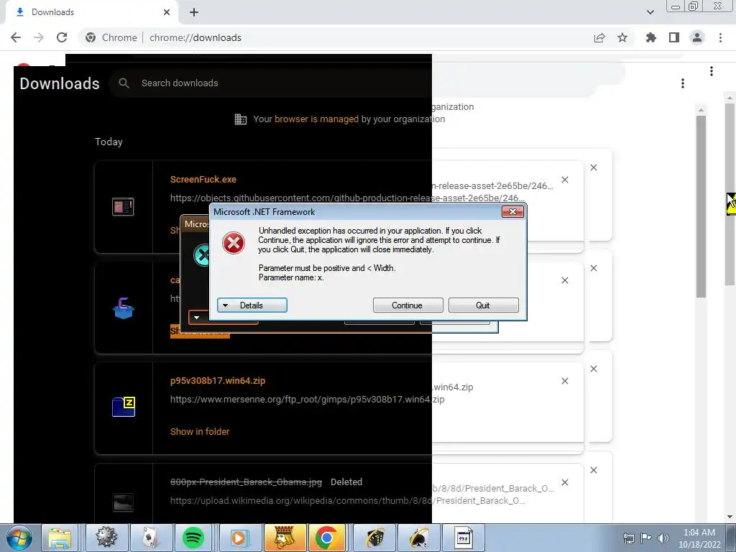Click the inner scrollbar's up arrow
The height and width of the screenshot is (552, 736).
tap(701, 110)
